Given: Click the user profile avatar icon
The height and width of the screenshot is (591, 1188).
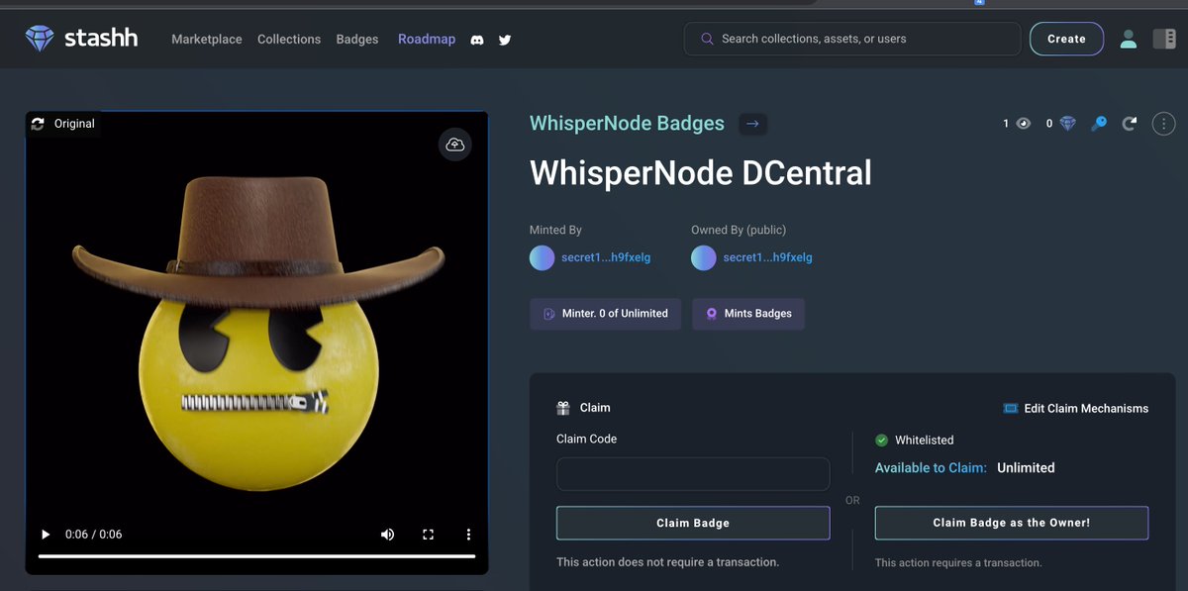Looking at the screenshot, I should point(1128,39).
